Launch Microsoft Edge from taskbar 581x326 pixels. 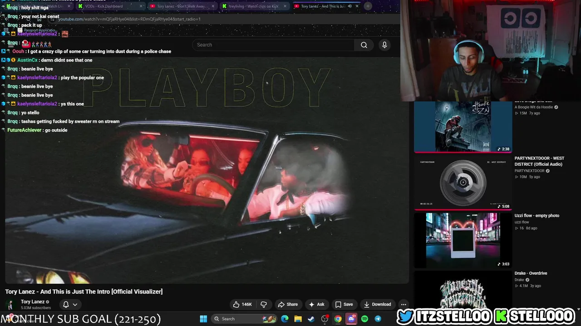click(285, 319)
